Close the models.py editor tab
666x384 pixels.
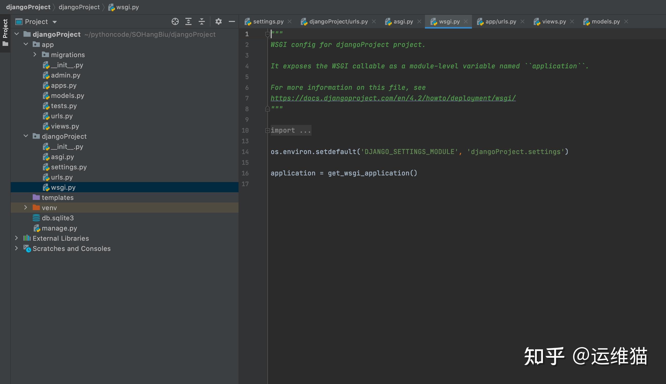(626, 21)
